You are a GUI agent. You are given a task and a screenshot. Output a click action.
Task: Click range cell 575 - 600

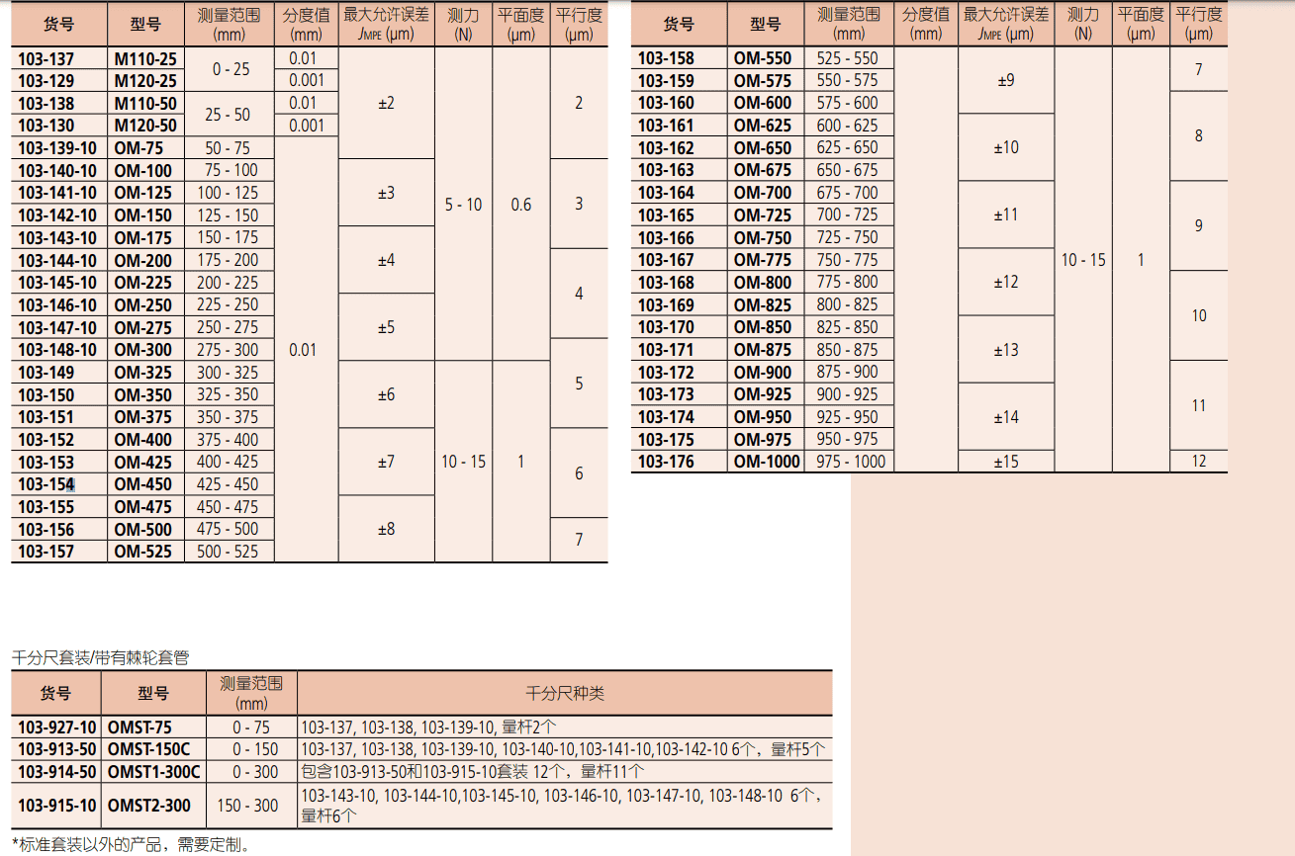pos(848,103)
